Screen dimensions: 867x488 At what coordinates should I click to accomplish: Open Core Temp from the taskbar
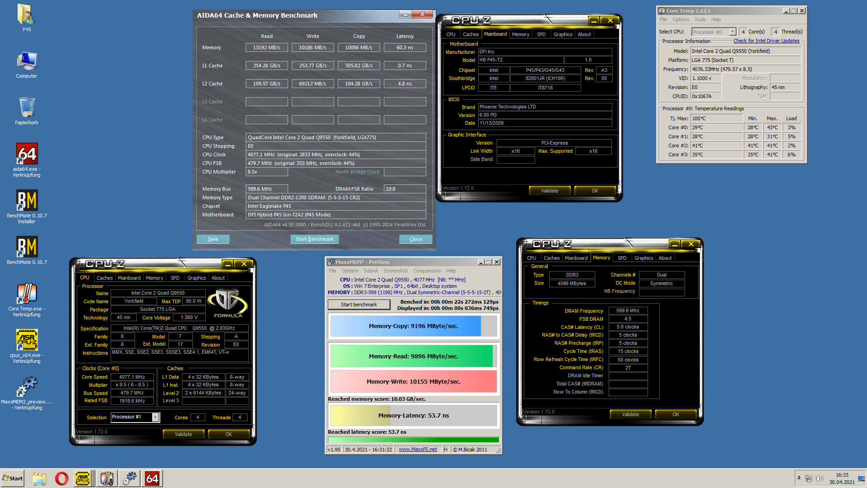pos(107,479)
